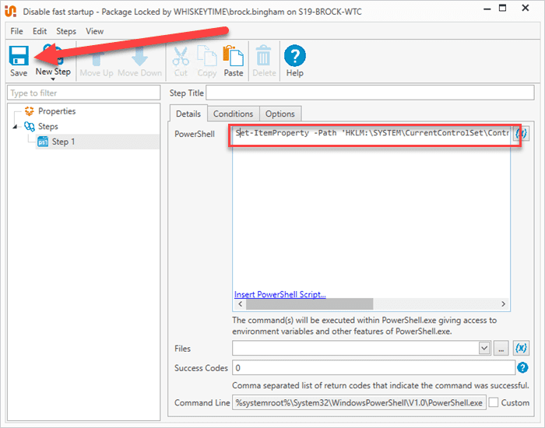Click the PDQ Deploy app logo
The height and width of the screenshot is (428, 545).
pyautogui.click(x=10, y=12)
